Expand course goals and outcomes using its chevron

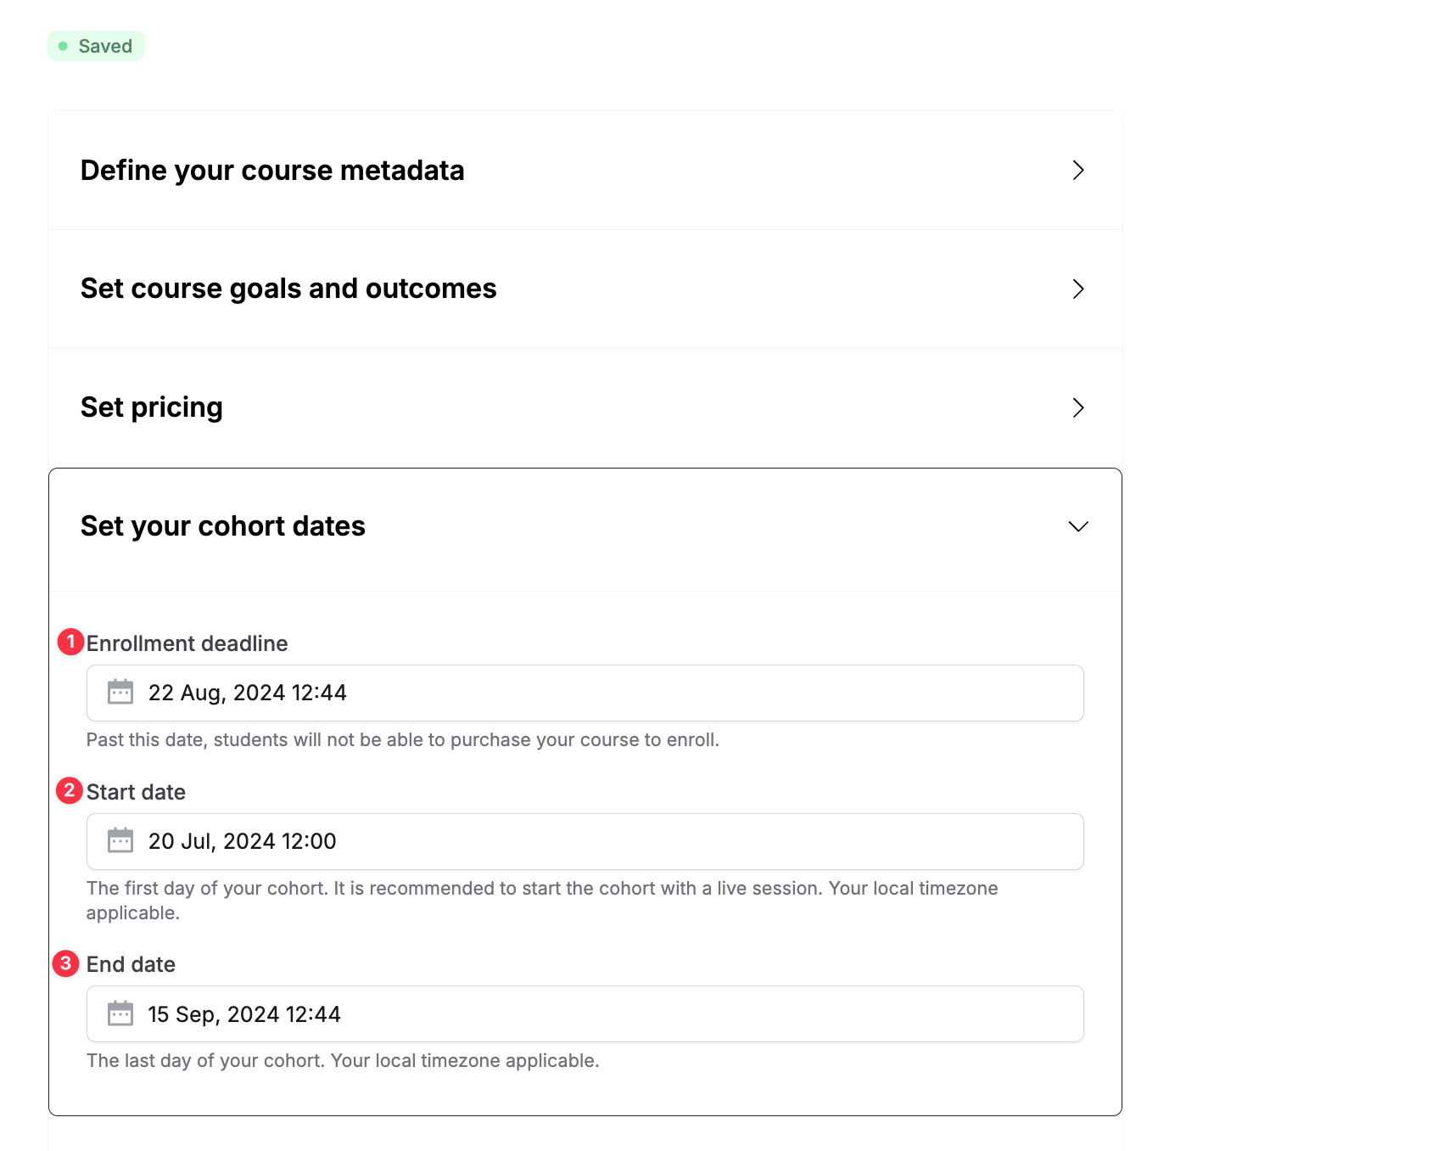click(x=1078, y=289)
